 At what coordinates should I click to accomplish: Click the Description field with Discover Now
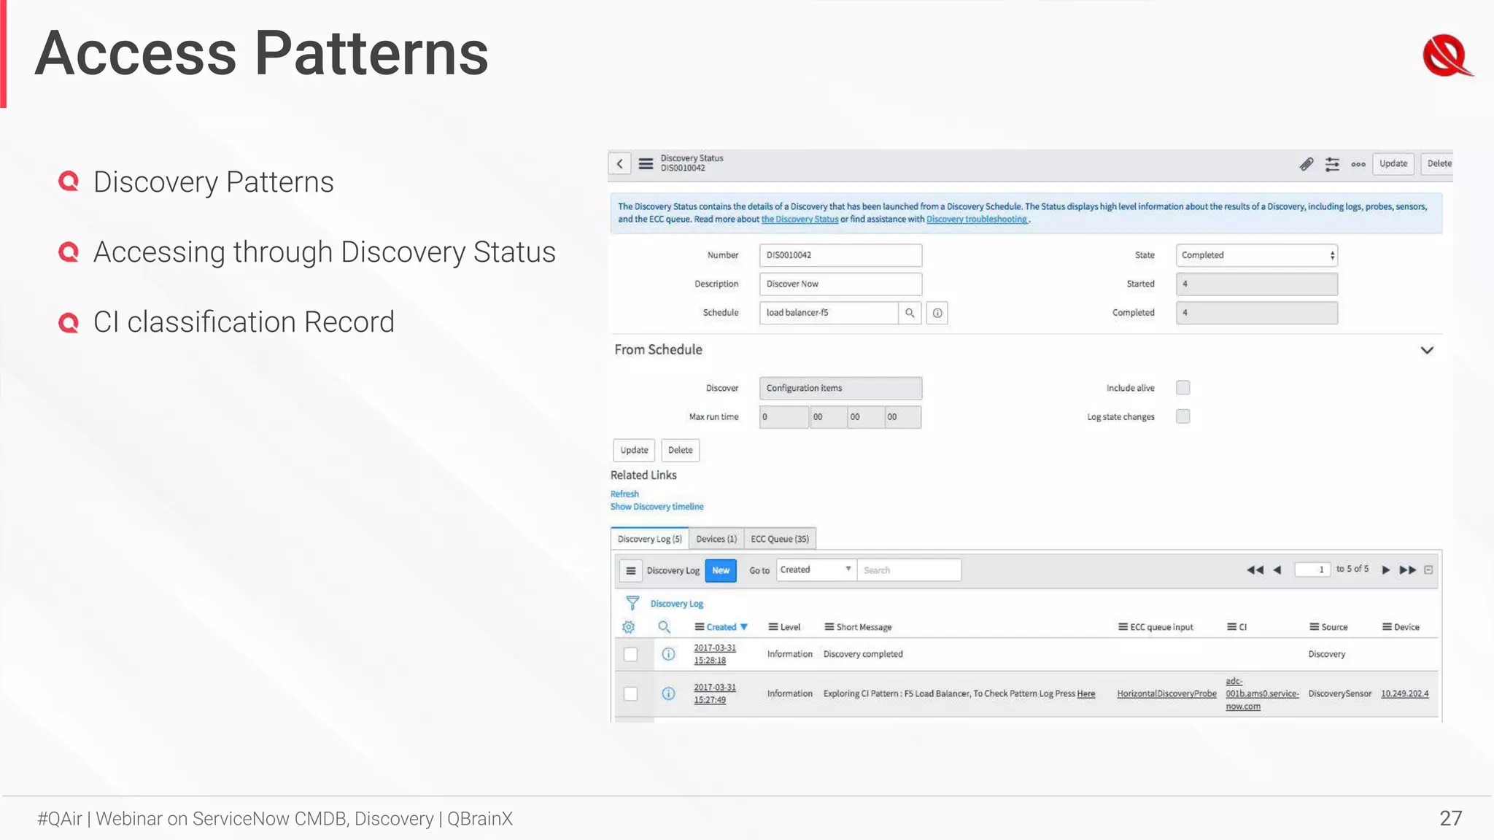click(840, 284)
